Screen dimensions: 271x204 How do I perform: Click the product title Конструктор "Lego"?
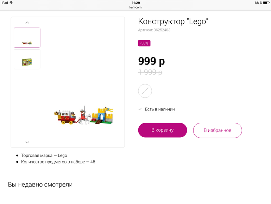pos(173,22)
